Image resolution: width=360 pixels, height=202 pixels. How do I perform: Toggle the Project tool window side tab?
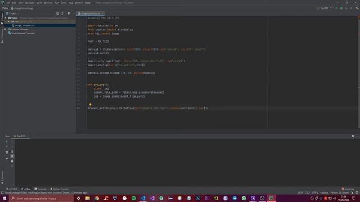coord(2,19)
